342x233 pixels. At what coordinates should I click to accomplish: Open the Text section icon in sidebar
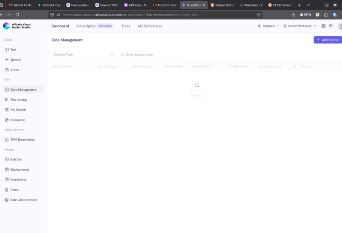click(7, 50)
